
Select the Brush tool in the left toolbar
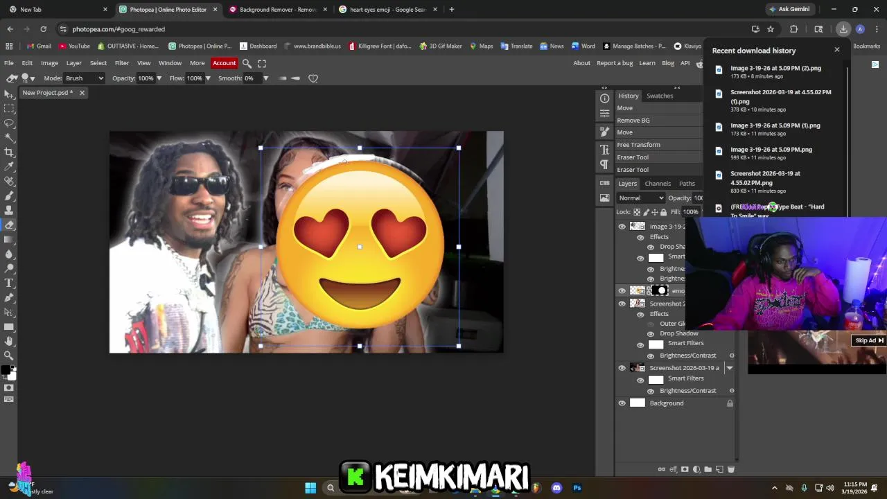[x=9, y=196]
